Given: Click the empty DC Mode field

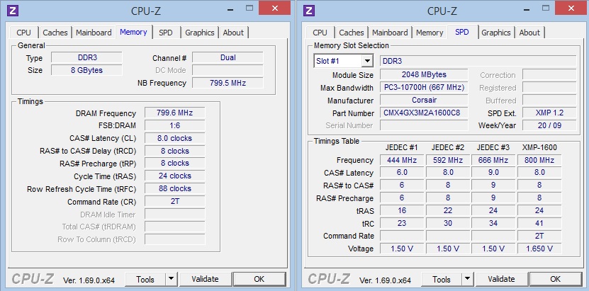Looking at the screenshot, I should [228, 70].
